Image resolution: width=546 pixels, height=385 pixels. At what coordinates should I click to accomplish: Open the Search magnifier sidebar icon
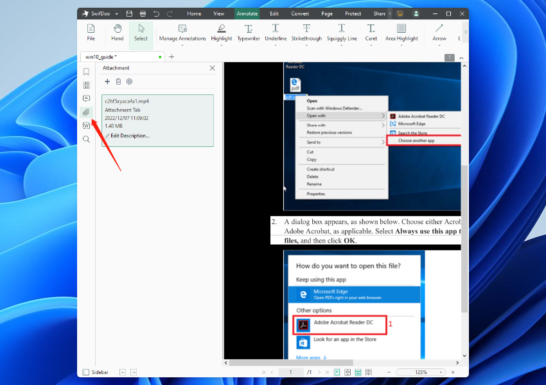(x=86, y=139)
